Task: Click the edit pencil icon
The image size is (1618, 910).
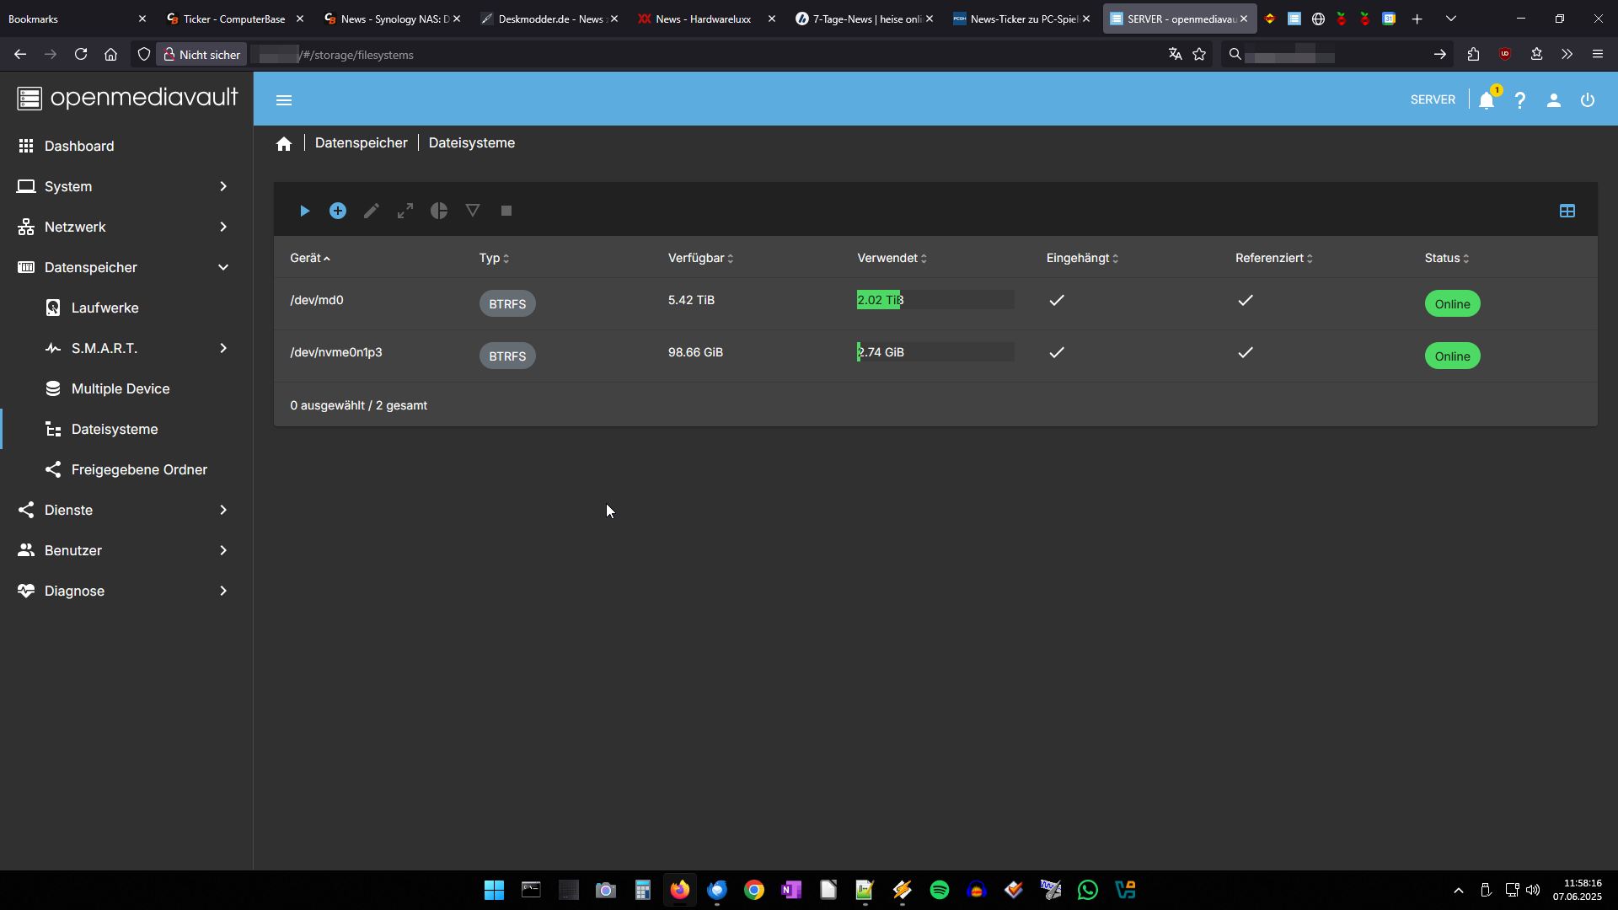Action: tap(372, 211)
